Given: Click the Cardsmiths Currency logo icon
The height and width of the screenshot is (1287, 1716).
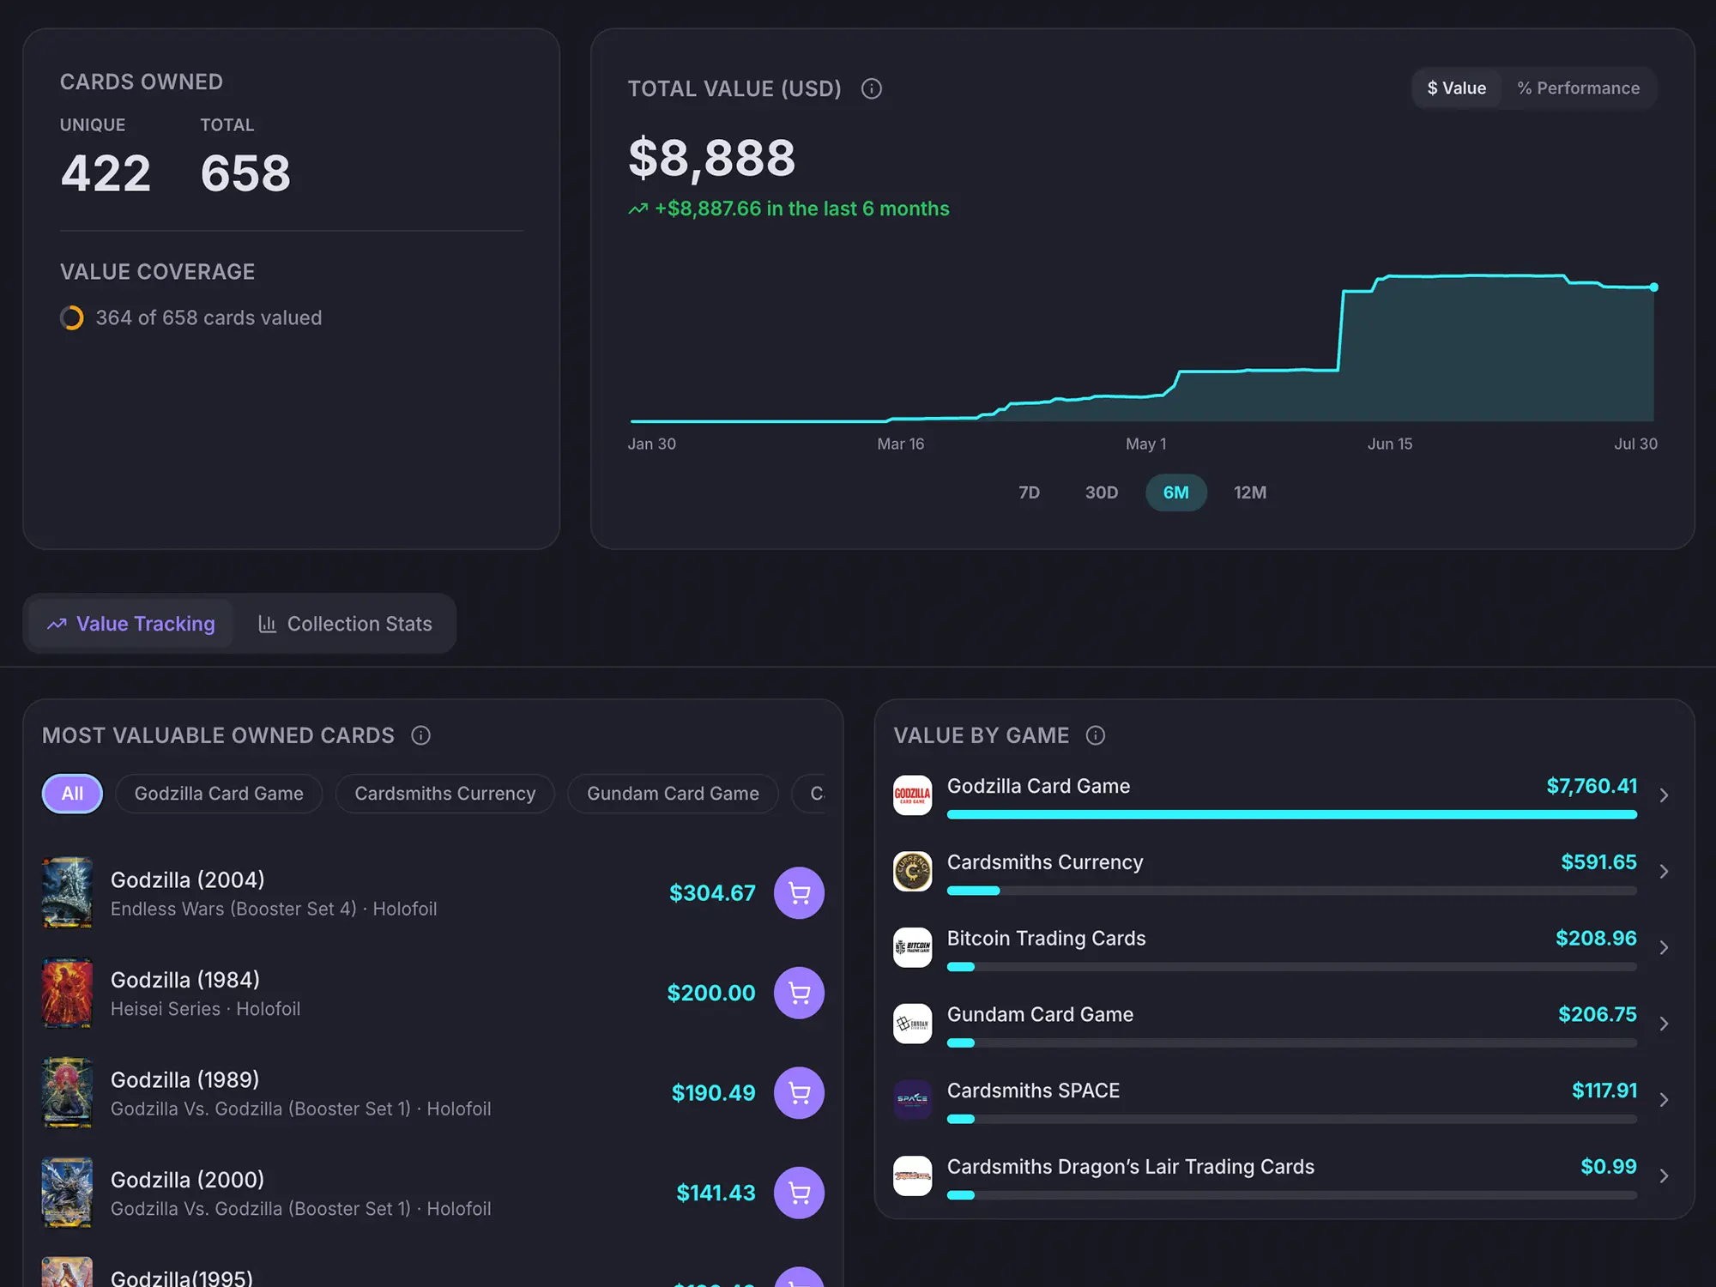Looking at the screenshot, I should click(x=912, y=872).
